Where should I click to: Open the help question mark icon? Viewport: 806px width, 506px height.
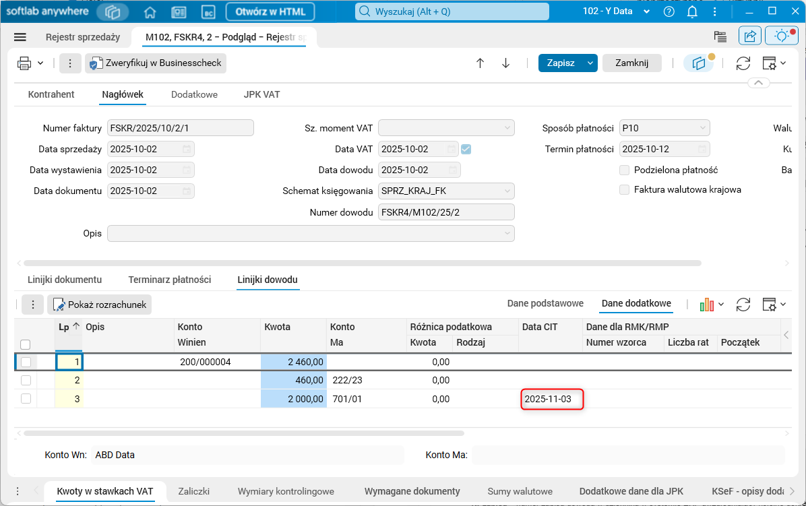point(669,11)
